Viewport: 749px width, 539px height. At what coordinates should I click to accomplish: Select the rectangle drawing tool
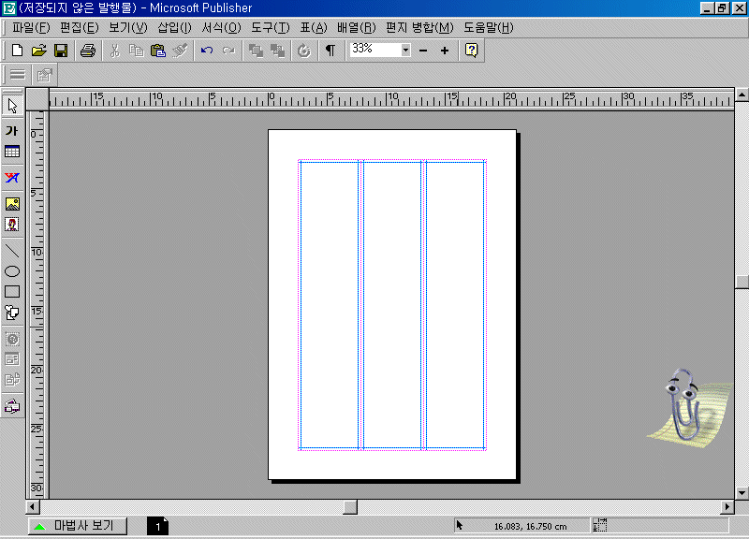coord(12,292)
